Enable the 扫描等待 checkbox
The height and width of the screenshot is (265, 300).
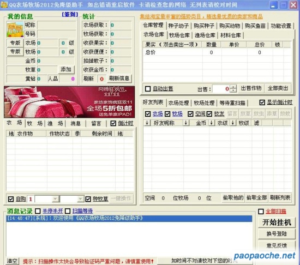[x=68, y=211]
